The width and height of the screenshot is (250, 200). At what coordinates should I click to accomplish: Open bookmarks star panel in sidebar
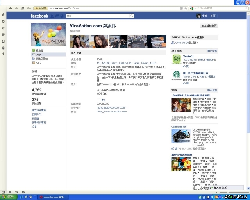click(x=3, y=15)
